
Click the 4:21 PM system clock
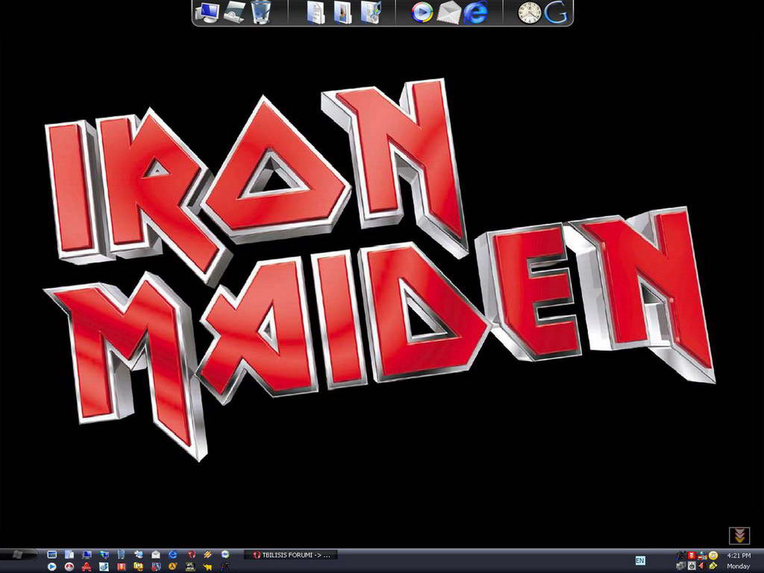click(x=739, y=555)
